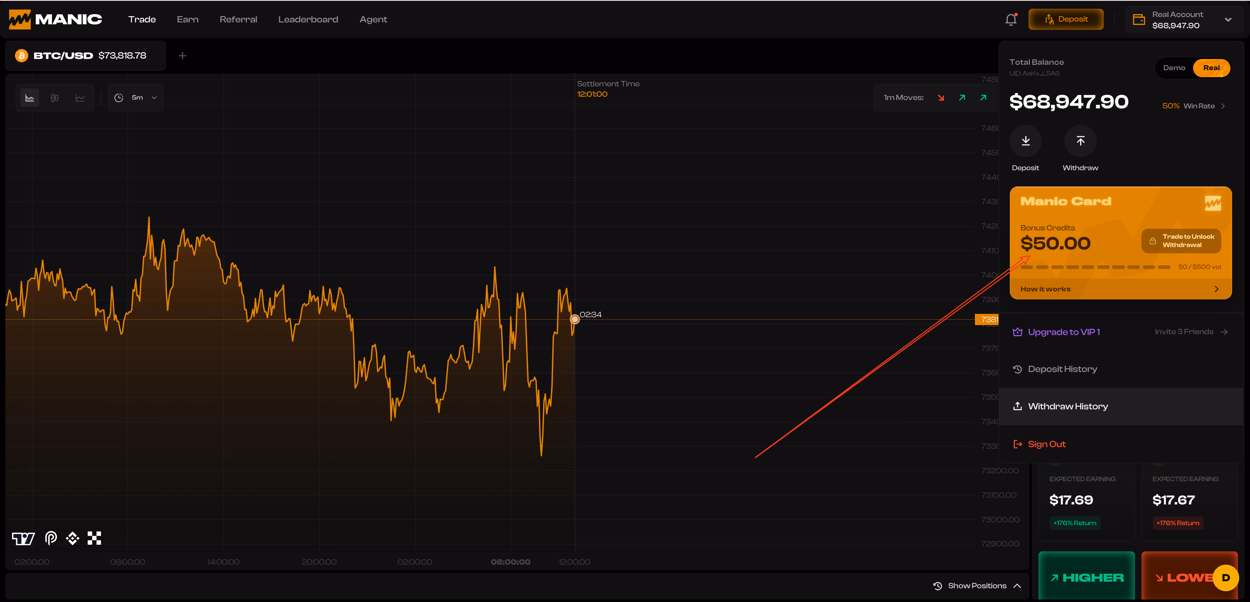This screenshot has width=1250, height=602.
Task: Switch account to Real mode
Action: (x=1211, y=68)
